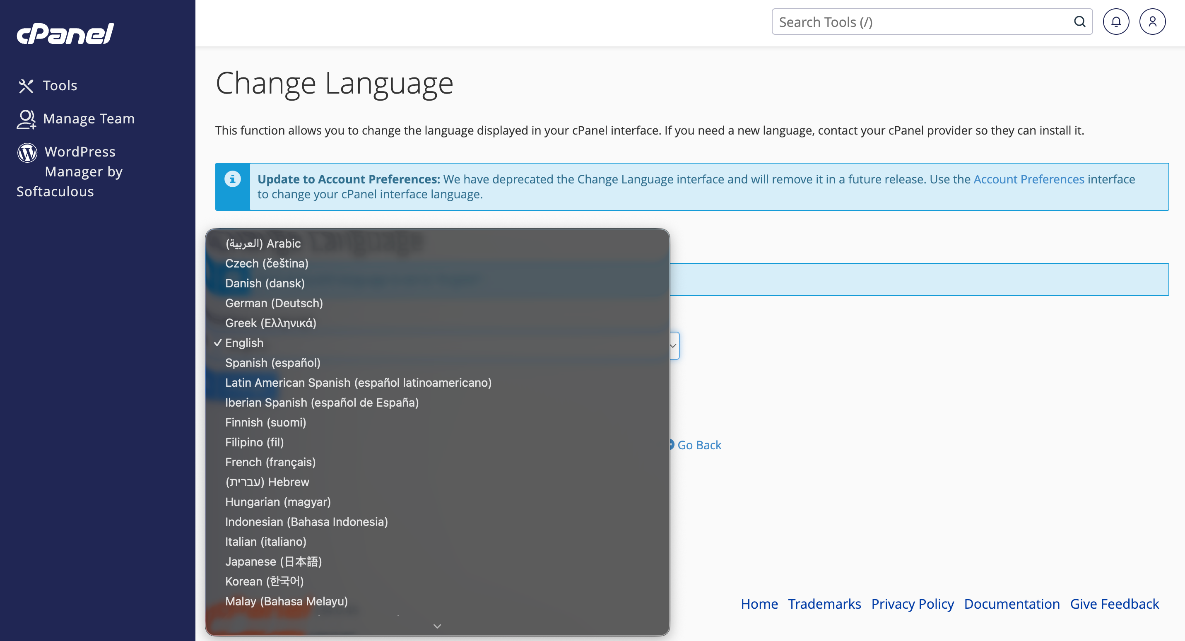Select Korean (한국어) language

(x=437, y=582)
